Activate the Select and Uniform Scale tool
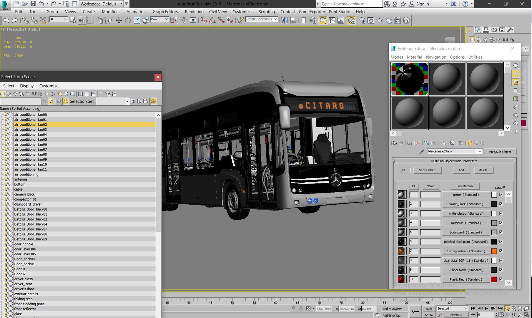The height and width of the screenshot is (318, 532). (137, 20)
